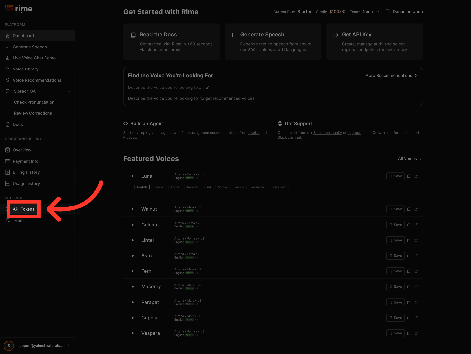Screen dimensions: 471x354
Task: Open Vespera voice via its external-link icon
Action: click(x=416, y=333)
